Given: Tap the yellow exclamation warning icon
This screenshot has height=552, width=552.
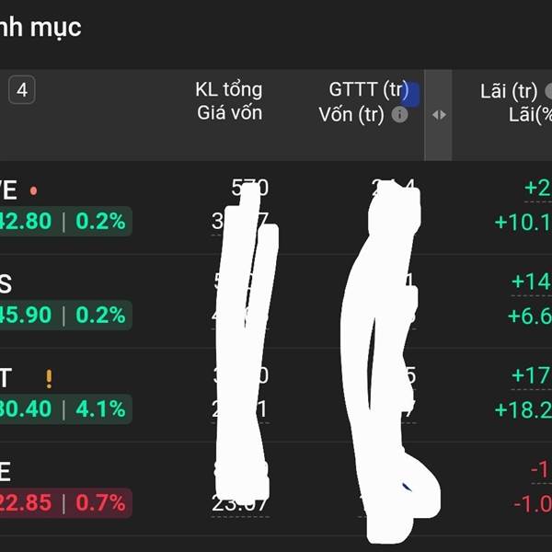Looking at the screenshot, I should point(49,379).
